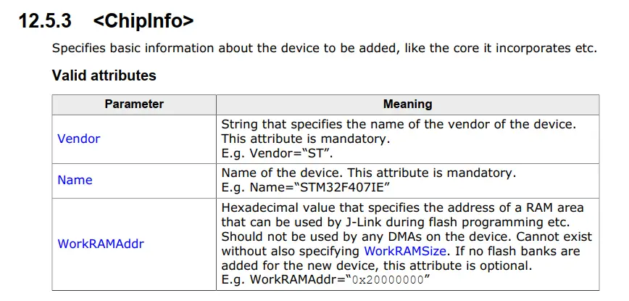Open the Name parameter link

click(x=75, y=180)
